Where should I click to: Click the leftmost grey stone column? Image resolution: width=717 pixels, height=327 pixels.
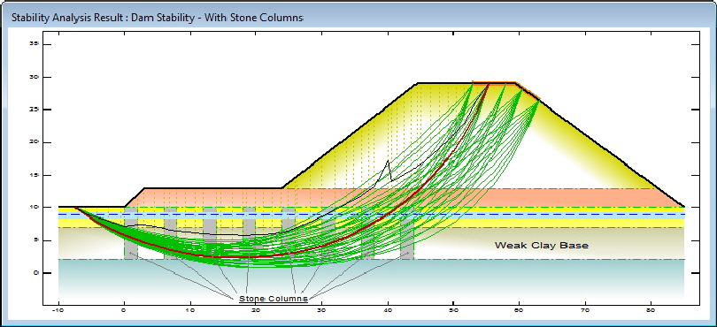131,234
